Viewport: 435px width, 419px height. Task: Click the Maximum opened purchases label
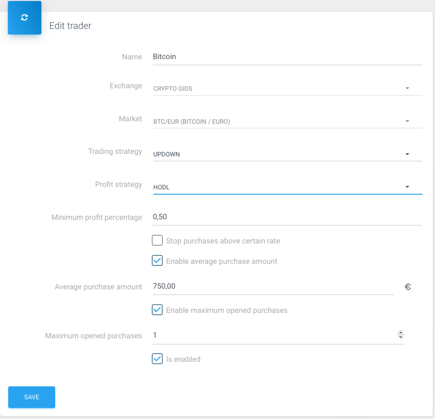pyautogui.click(x=93, y=336)
